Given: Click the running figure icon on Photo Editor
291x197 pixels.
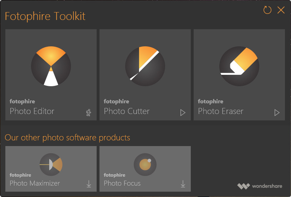Looking at the screenshot, I should (89, 113).
